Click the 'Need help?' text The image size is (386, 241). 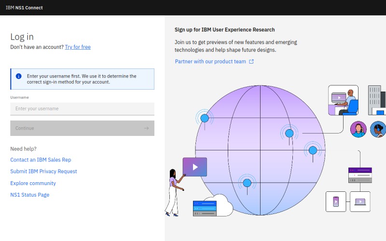23,149
